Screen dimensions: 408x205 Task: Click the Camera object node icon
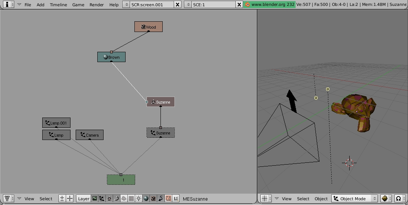(x=83, y=135)
